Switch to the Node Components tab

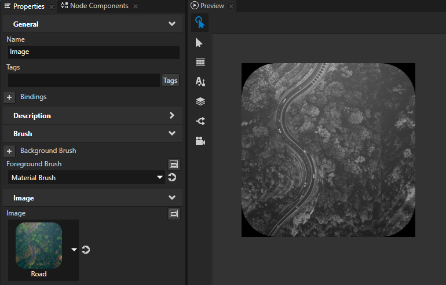click(94, 6)
